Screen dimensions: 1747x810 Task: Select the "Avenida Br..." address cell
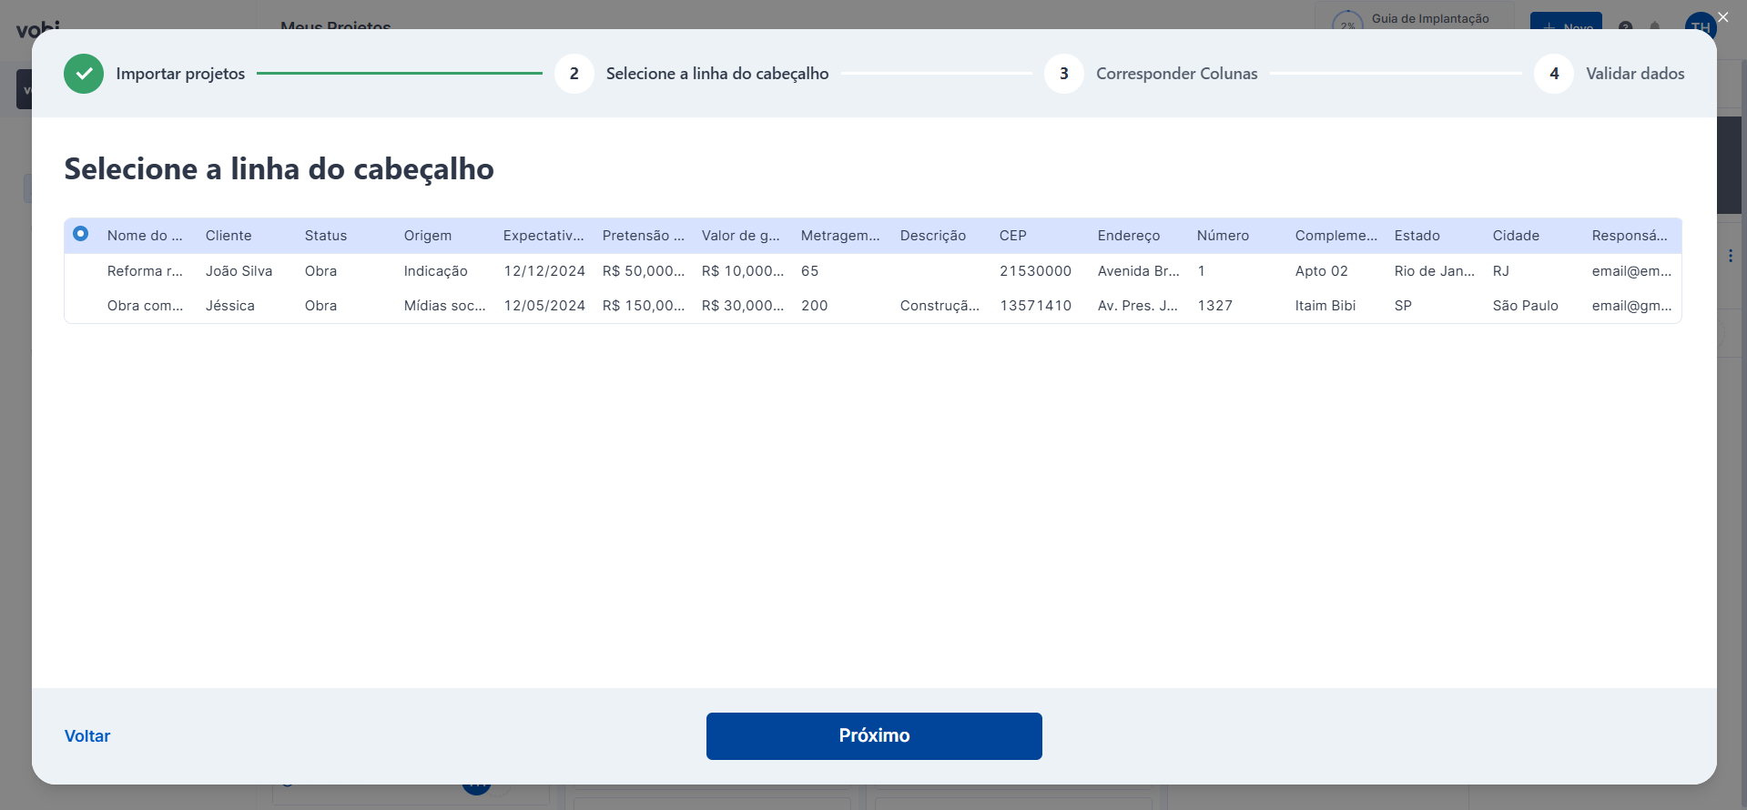[1139, 271]
